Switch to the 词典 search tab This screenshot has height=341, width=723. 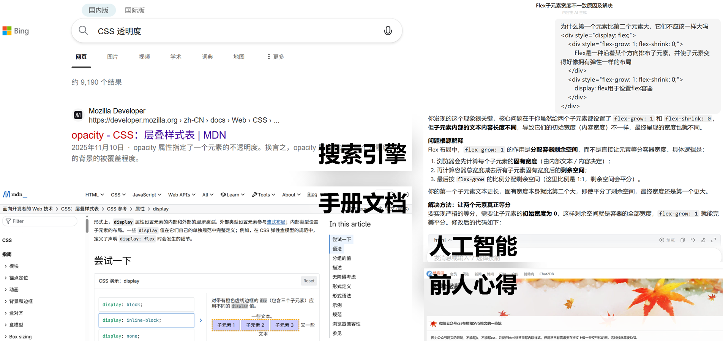click(207, 57)
